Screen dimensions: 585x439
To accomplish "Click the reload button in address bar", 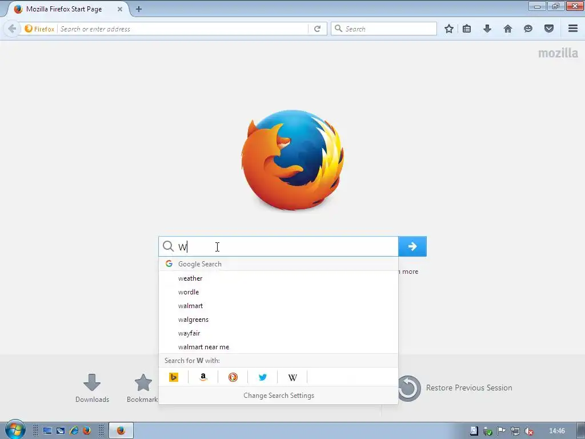I will pyautogui.click(x=317, y=29).
